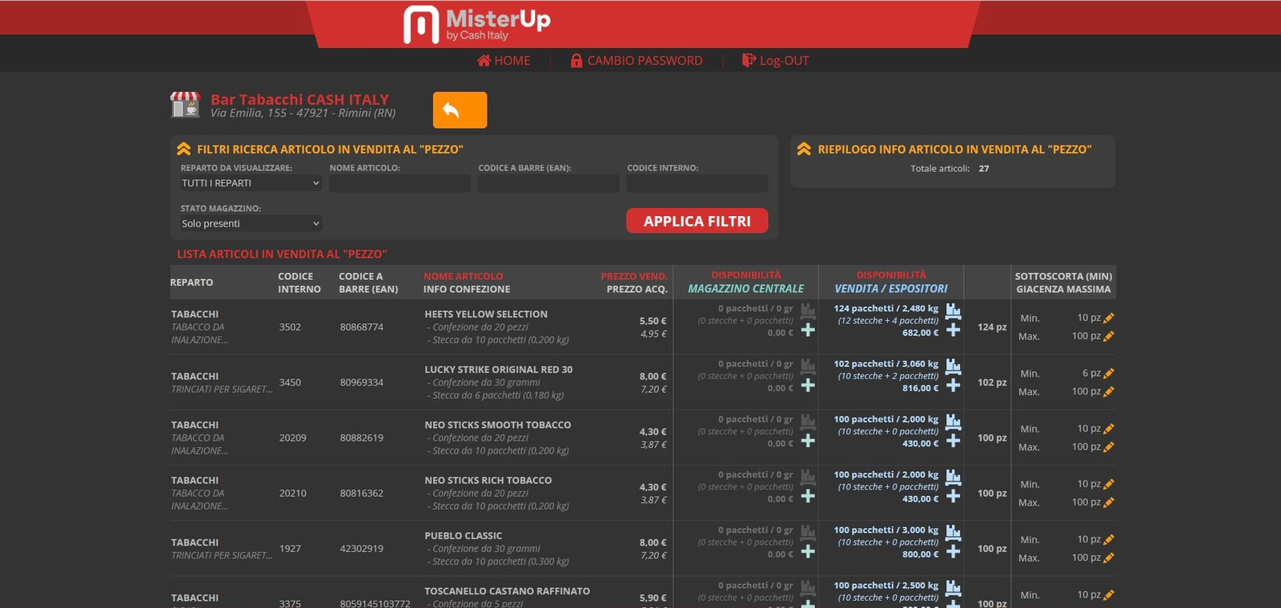Click internal code 1927
This screenshot has height=608, width=1281.
pyautogui.click(x=290, y=549)
